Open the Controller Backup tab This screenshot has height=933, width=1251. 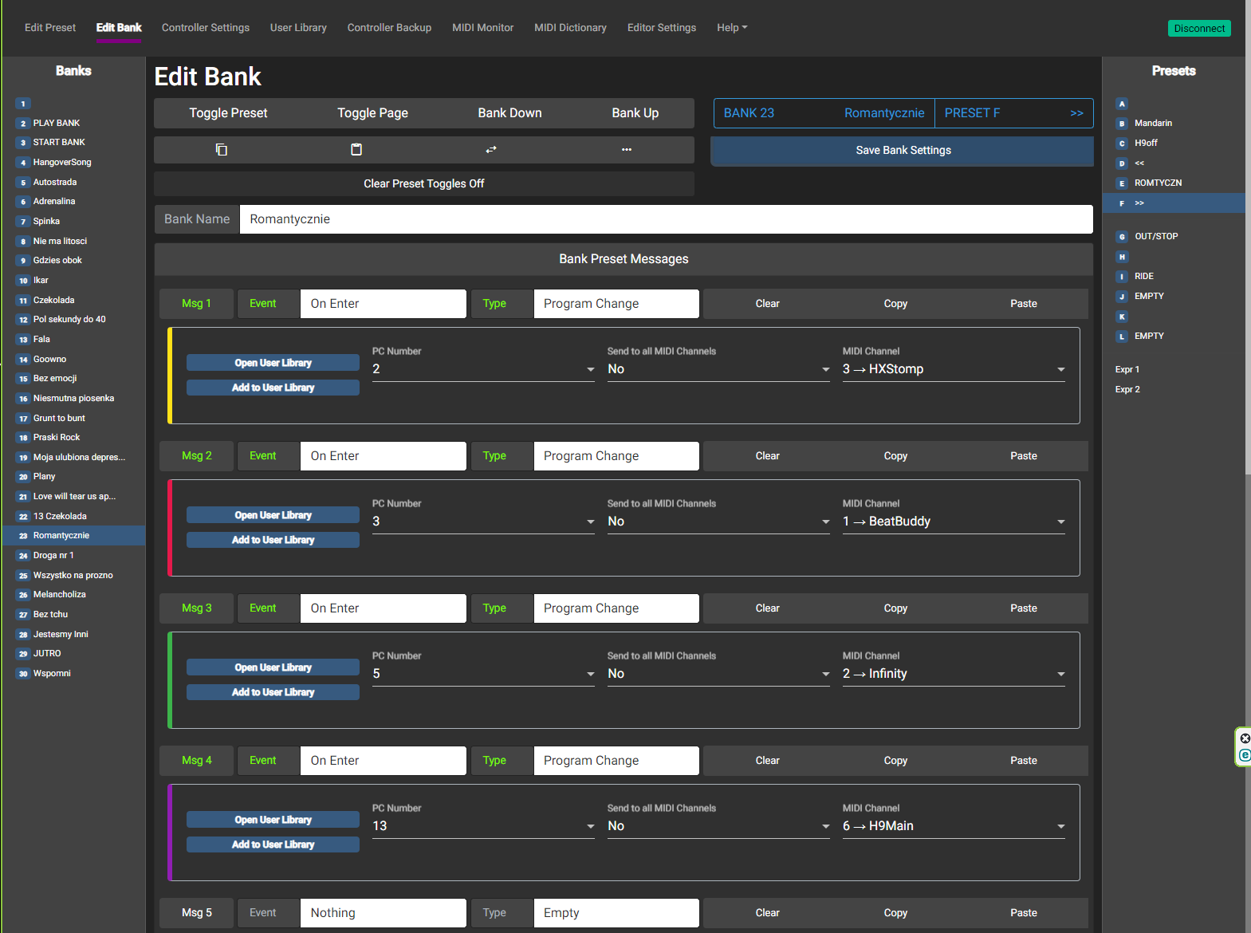click(x=389, y=28)
